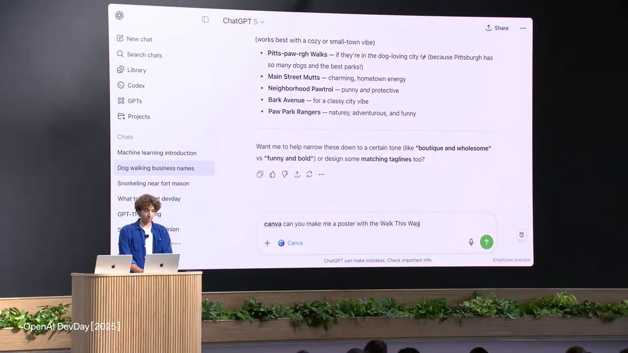Click the ChatGPT logo icon

119,16
